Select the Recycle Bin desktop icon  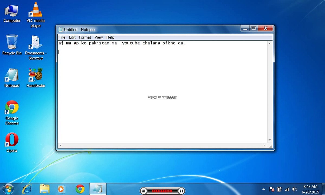point(12,45)
